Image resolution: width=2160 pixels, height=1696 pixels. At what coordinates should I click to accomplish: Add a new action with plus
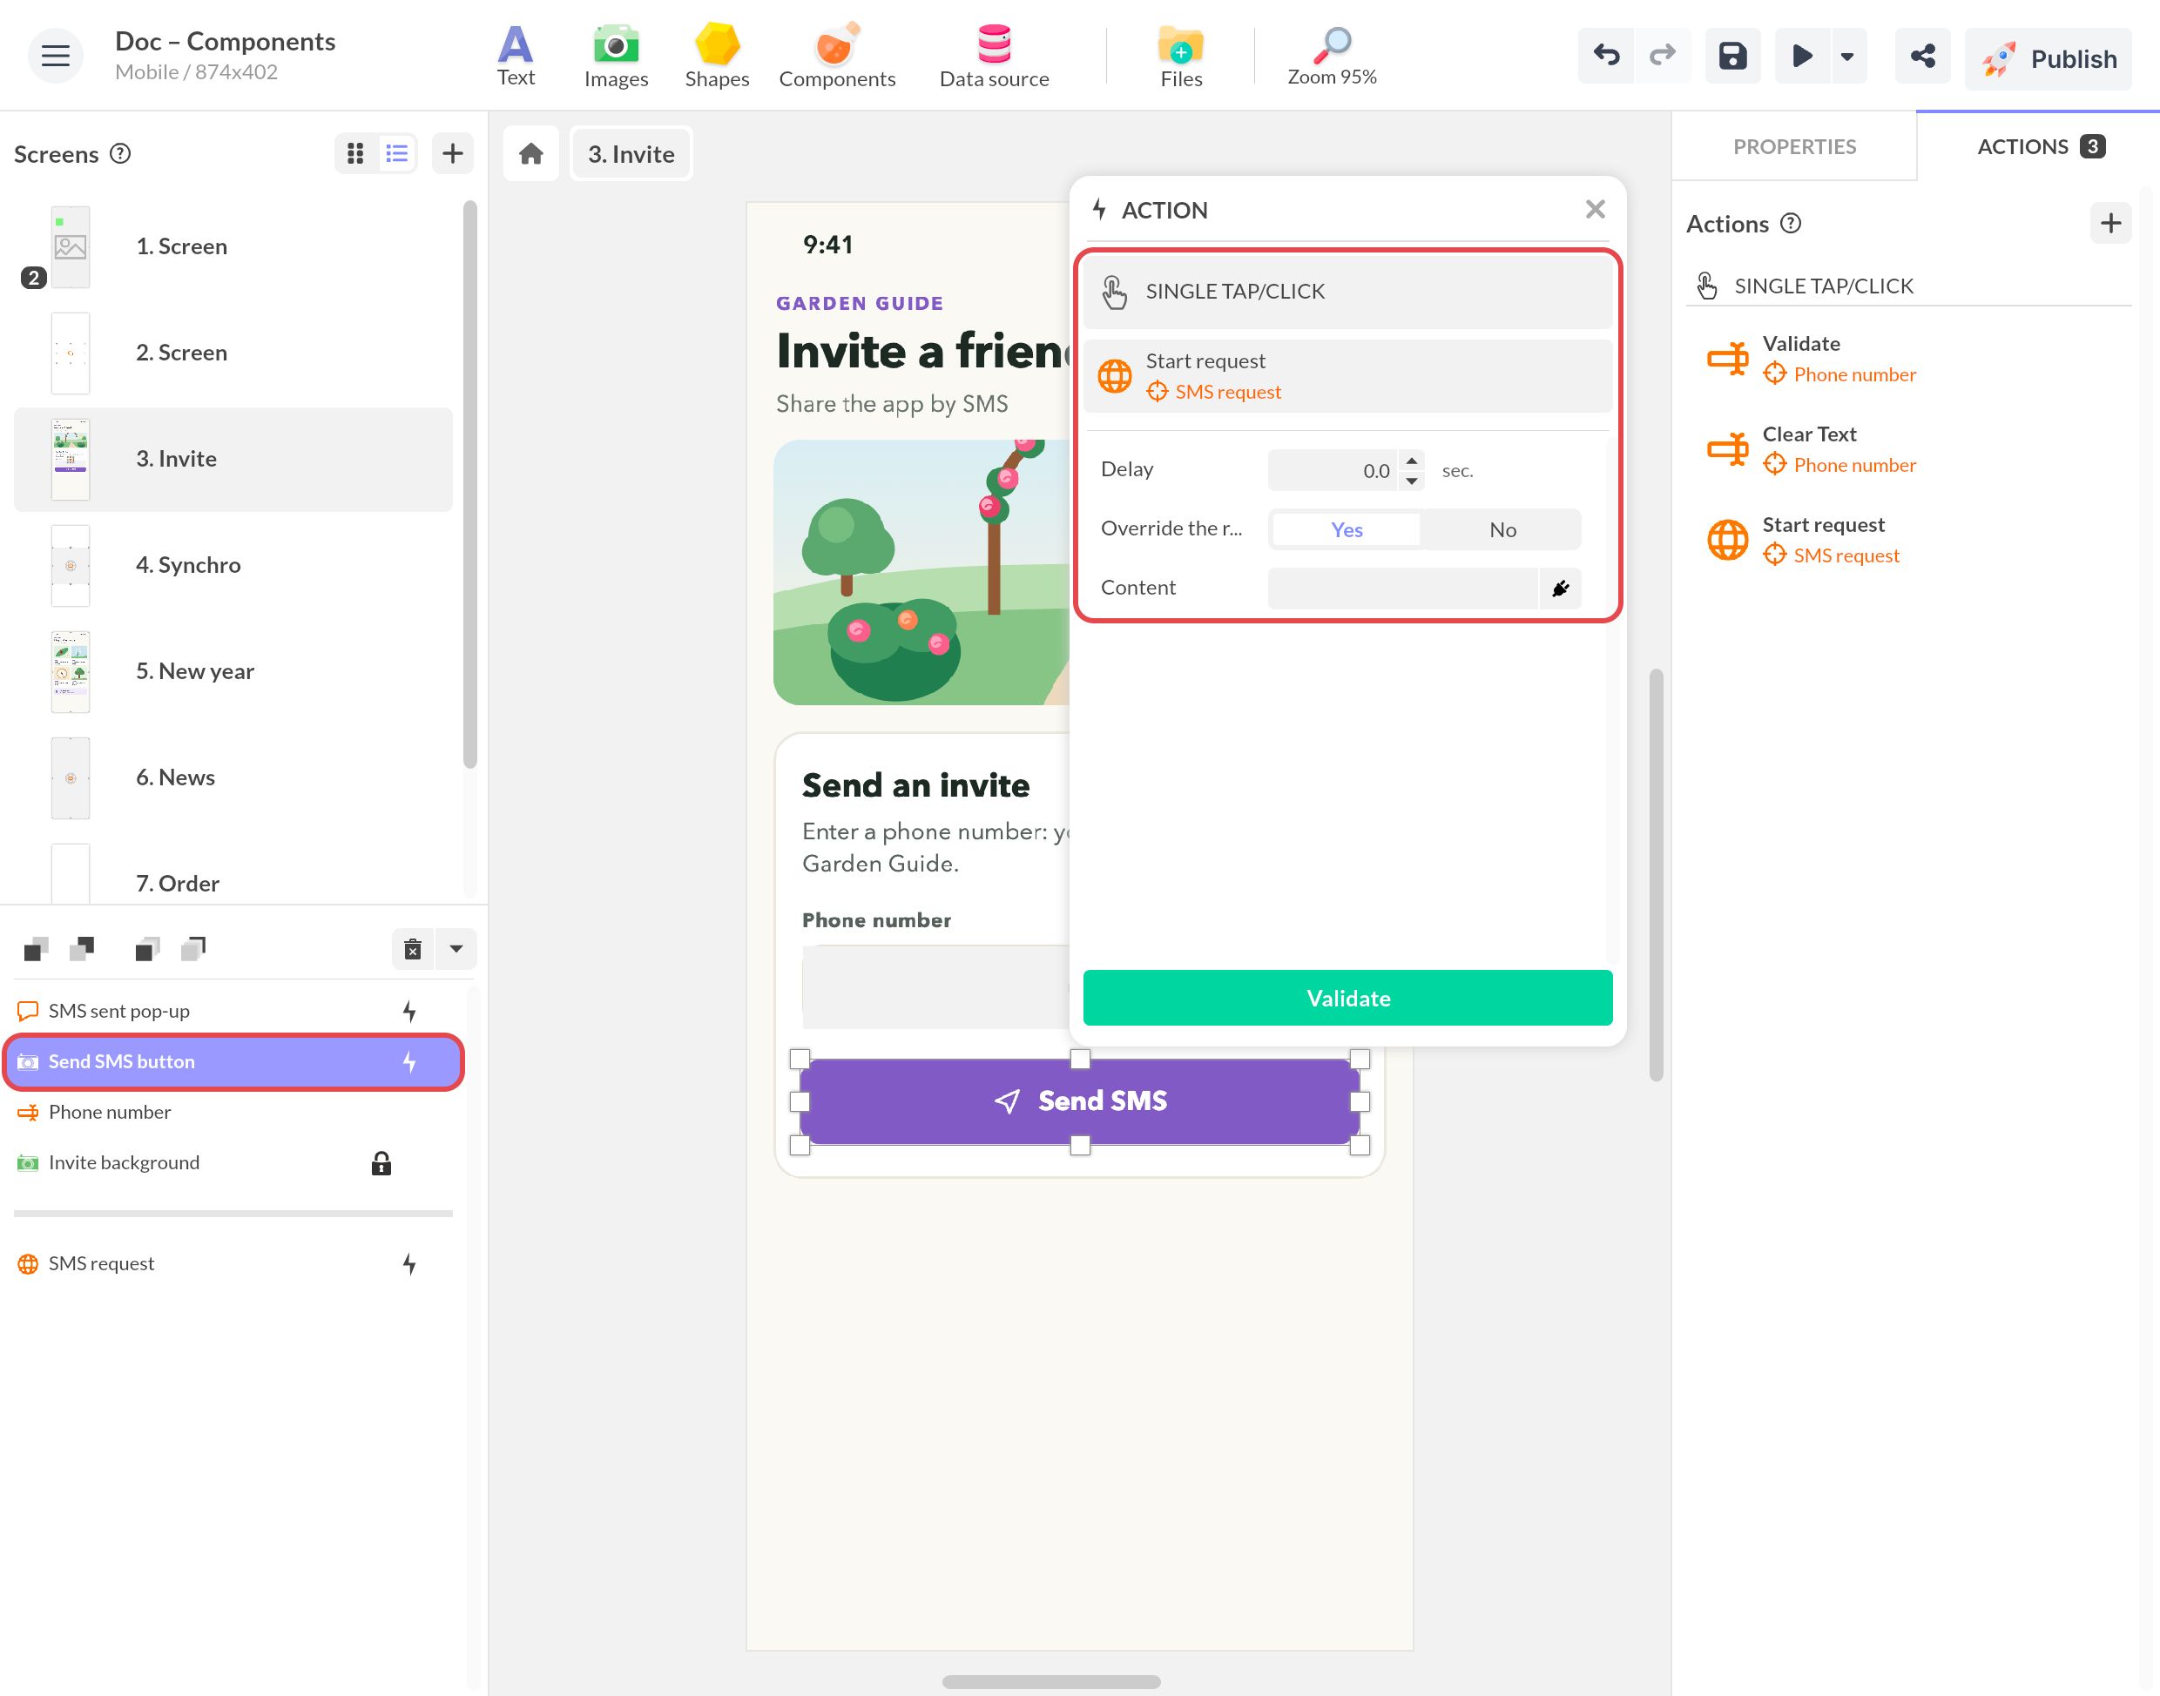2110,224
